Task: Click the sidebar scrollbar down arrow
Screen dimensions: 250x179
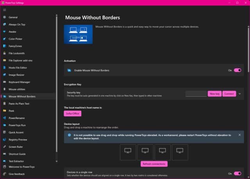Action: point(57,161)
